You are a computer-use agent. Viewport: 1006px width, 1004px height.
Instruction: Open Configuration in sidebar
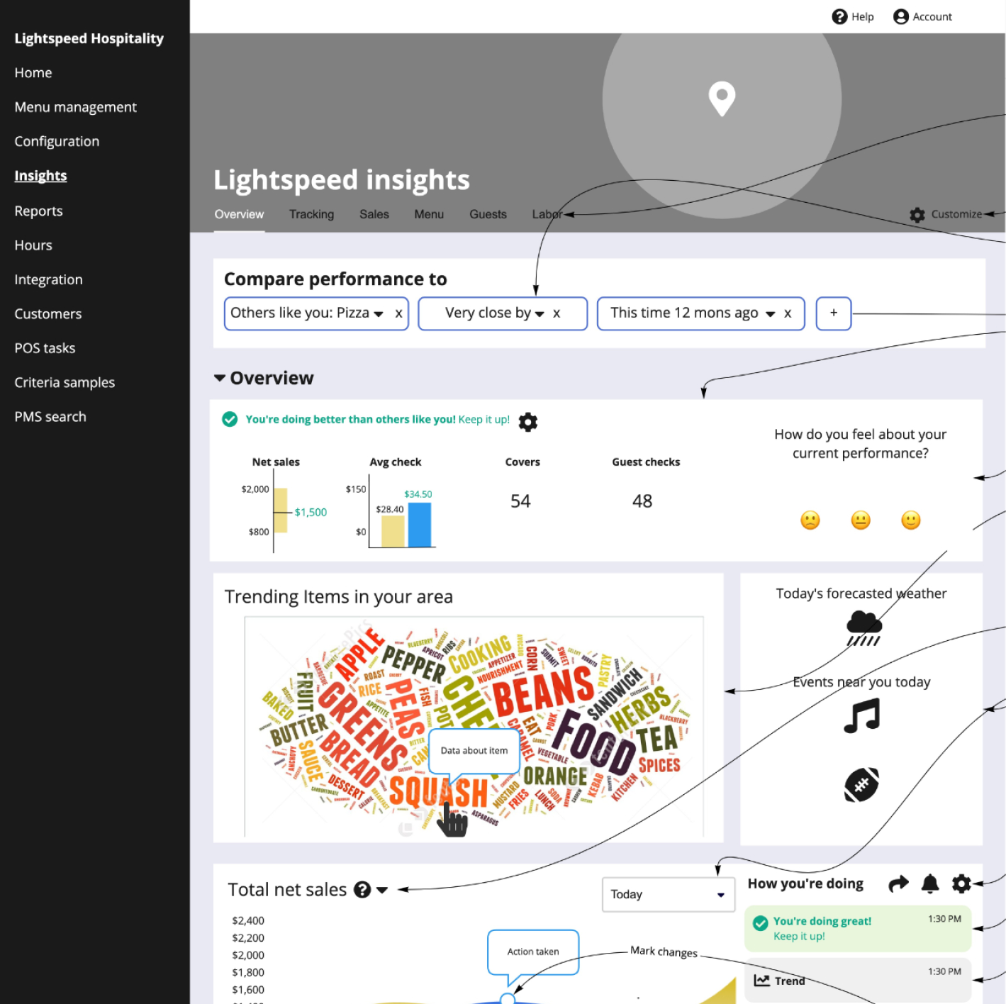click(57, 142)
